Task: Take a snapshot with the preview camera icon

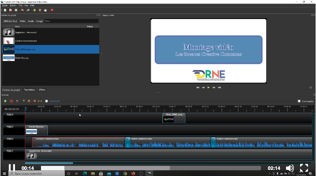Action: pyautogui.click(x=311, y=88)
